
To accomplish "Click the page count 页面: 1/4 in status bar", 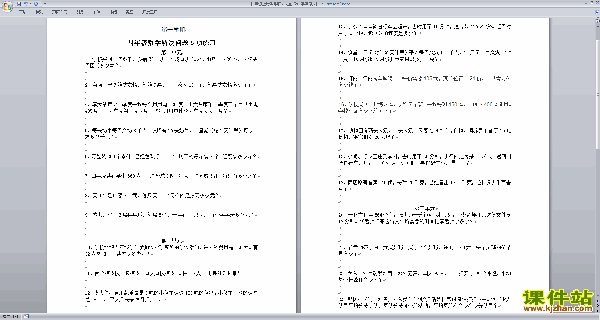I will [10, 317].
